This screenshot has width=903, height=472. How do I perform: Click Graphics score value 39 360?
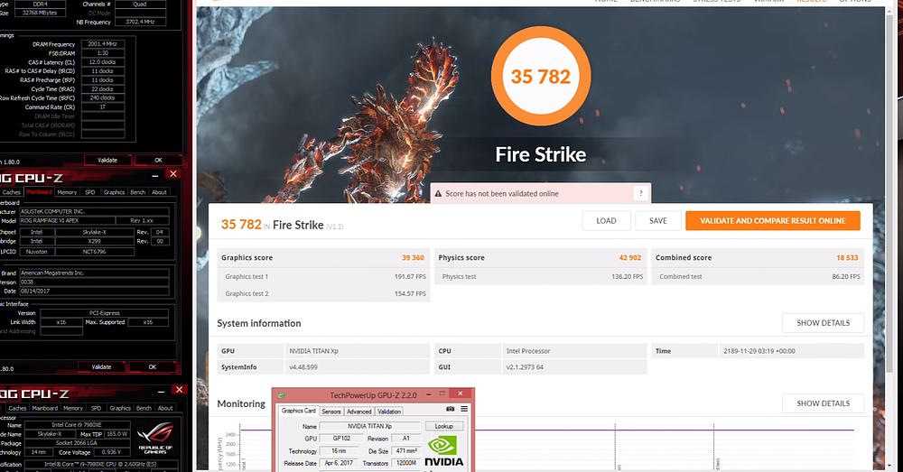point(413,258)
